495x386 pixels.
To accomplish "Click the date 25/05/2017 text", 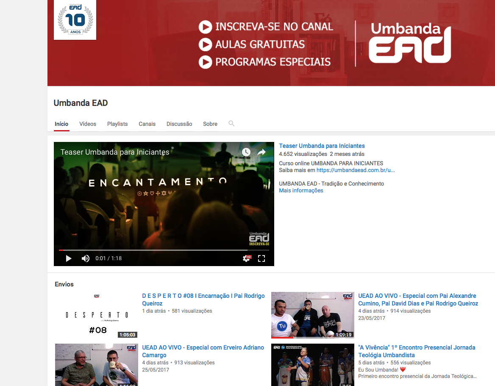I will [x=156, y=370].
